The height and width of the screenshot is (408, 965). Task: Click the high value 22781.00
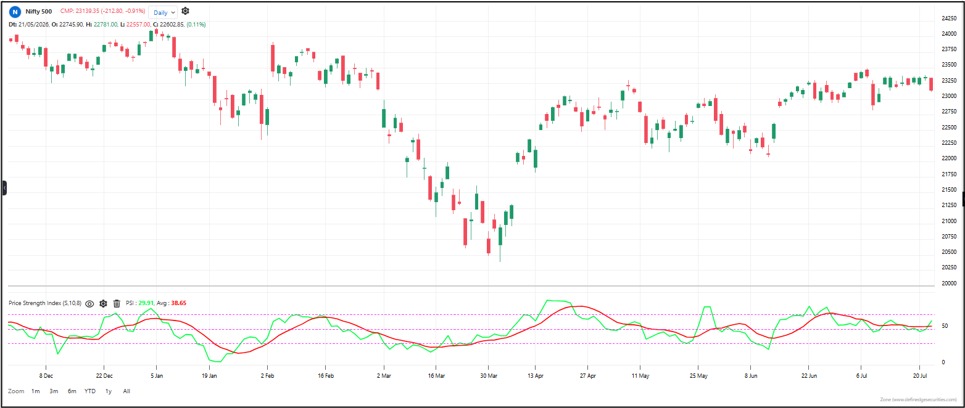pyautogui.click(x=104, y=25)
